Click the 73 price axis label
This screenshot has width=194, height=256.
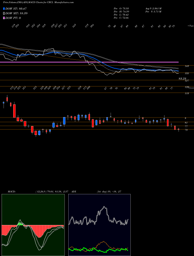coord(186,130)
